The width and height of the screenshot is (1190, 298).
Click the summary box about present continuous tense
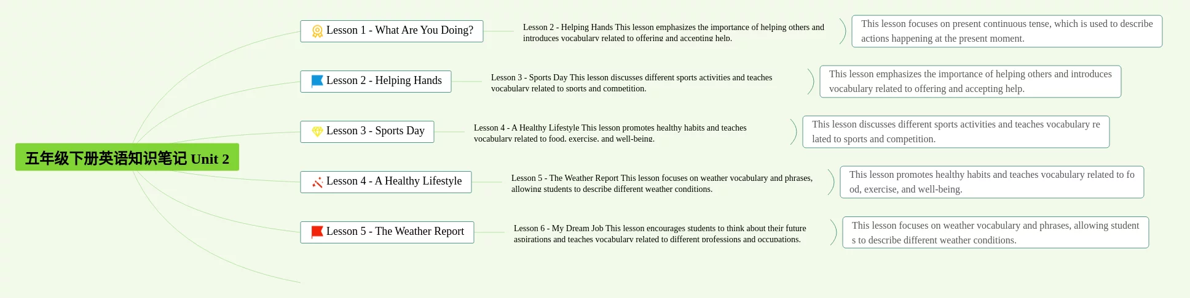pyautogui.click(x=1006, y=31)
